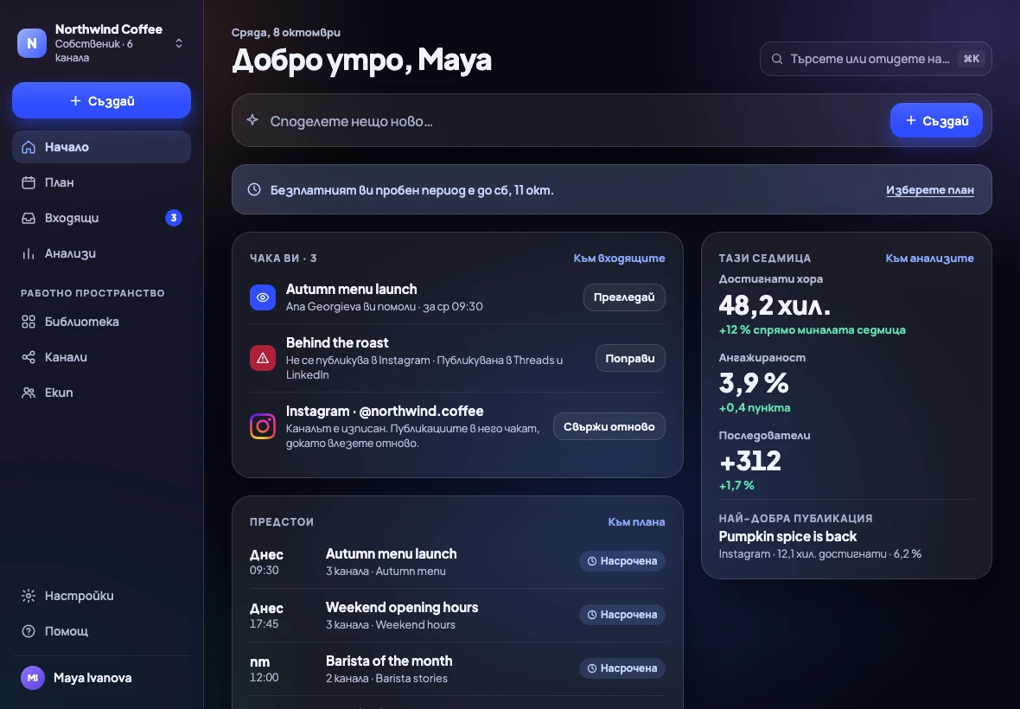Click the Сряда, 8 октомври date
Image resolution: width=1020 pixels, height=709 pixels.
tap(285, 33)
